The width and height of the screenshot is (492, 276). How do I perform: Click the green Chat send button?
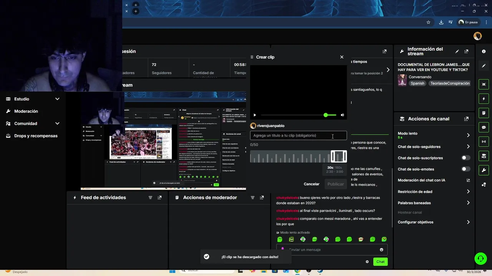[x=380, y=262]
